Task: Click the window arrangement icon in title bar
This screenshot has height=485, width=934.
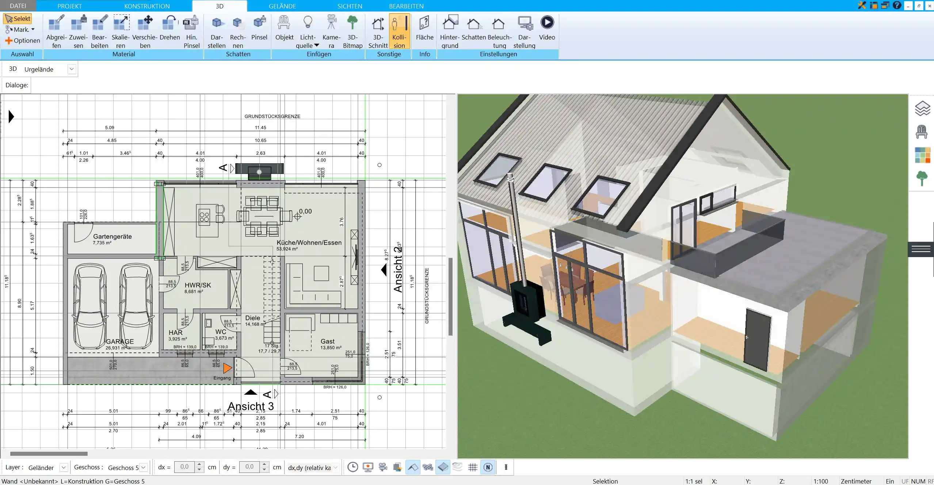Action: pyautogui.click(x=885, y=5)
